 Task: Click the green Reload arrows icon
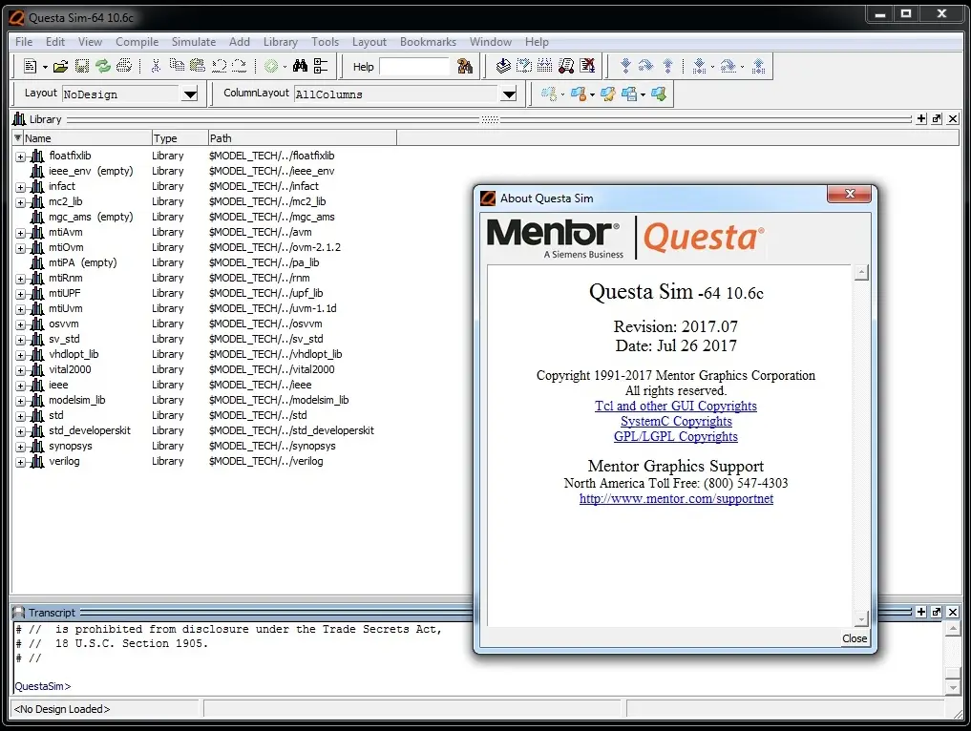point(103,66)
